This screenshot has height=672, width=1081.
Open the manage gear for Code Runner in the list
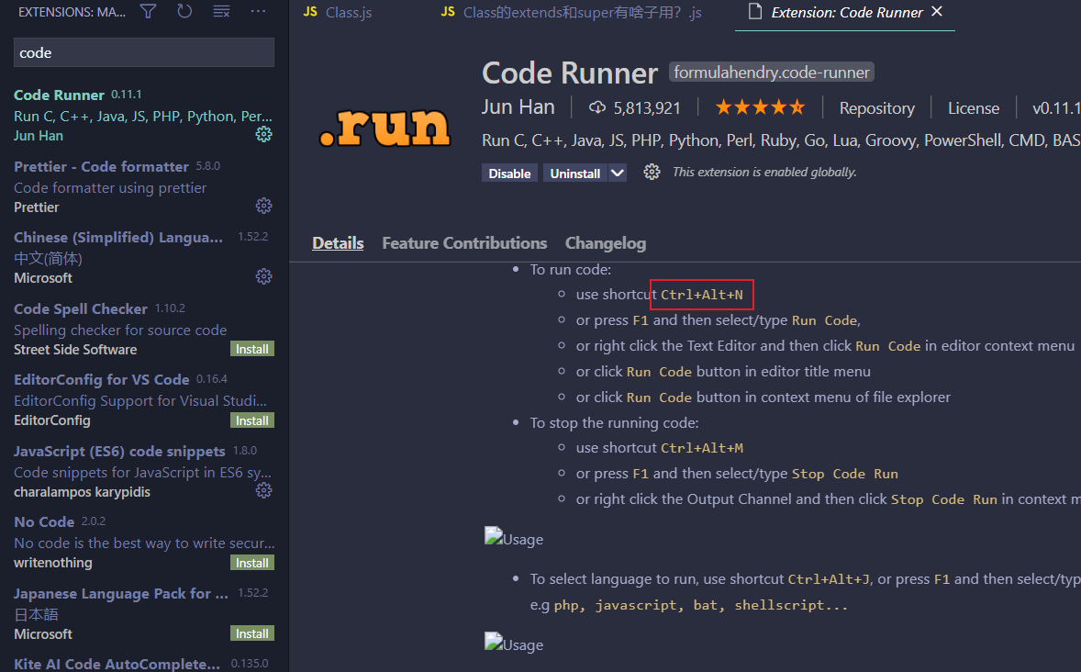[x=264, y=135]
